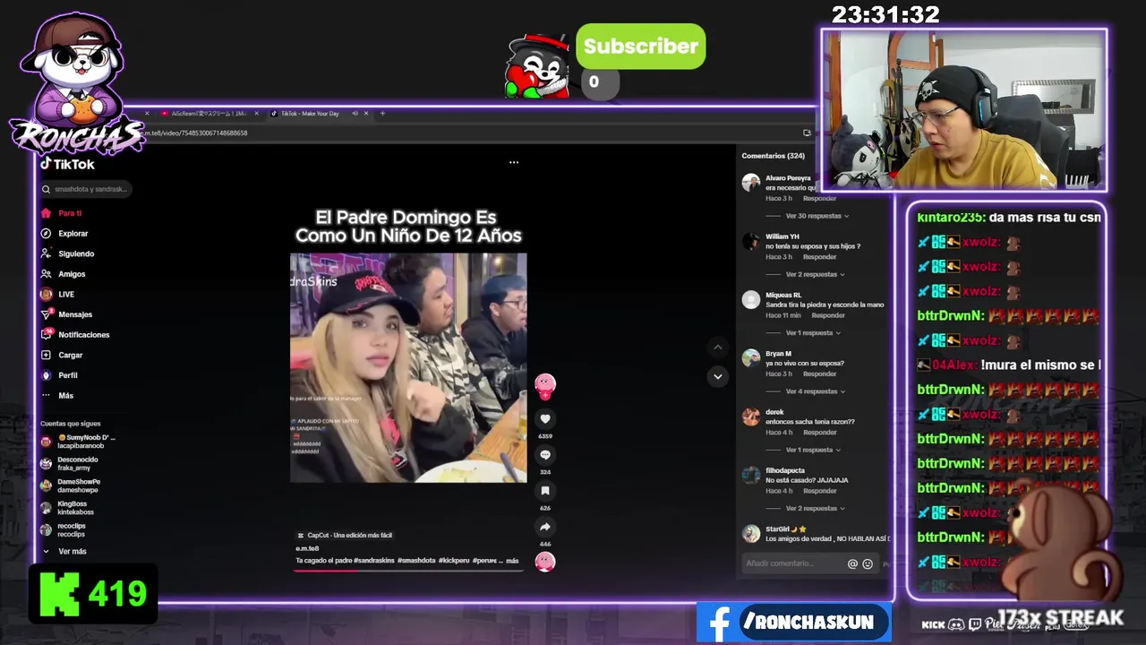This screenshot has height=645, width=1146.
Task: Reply to William YH's comment
Action: click(x=819, y=257)
